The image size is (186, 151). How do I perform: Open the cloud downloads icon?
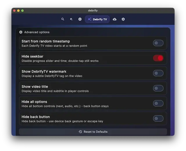pyautogui.click(x=115, y=19)
